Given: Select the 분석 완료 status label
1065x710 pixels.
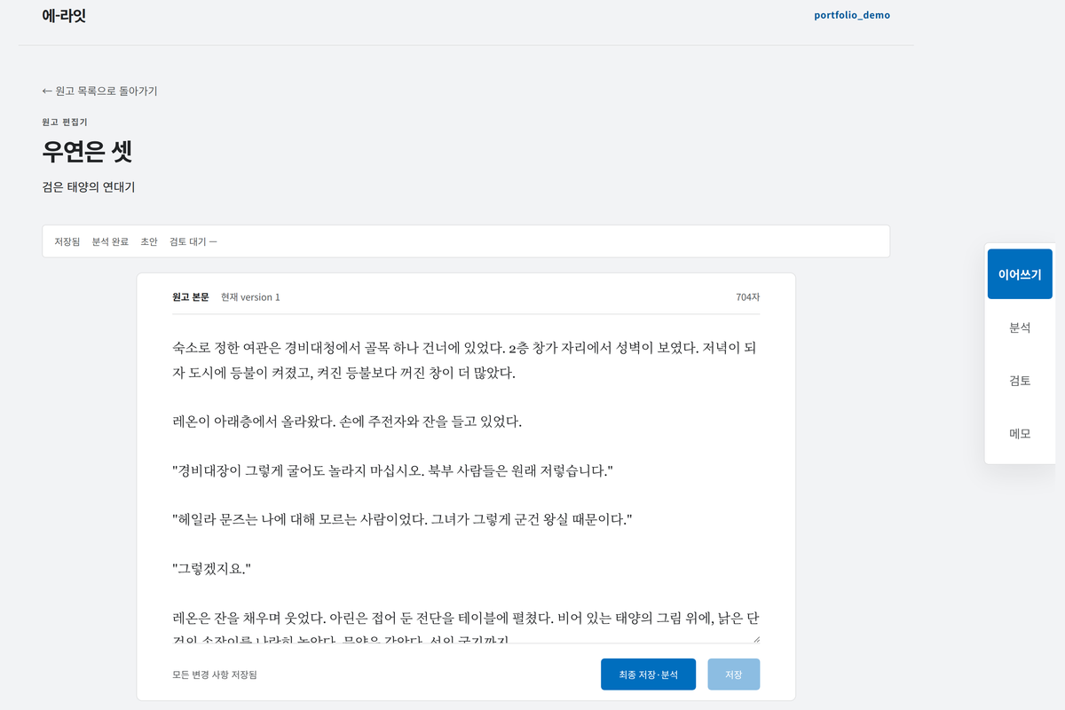Looking at the screenshot, I should (110, 241).
